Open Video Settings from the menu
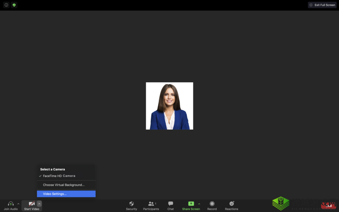 [x=55, y=194]
